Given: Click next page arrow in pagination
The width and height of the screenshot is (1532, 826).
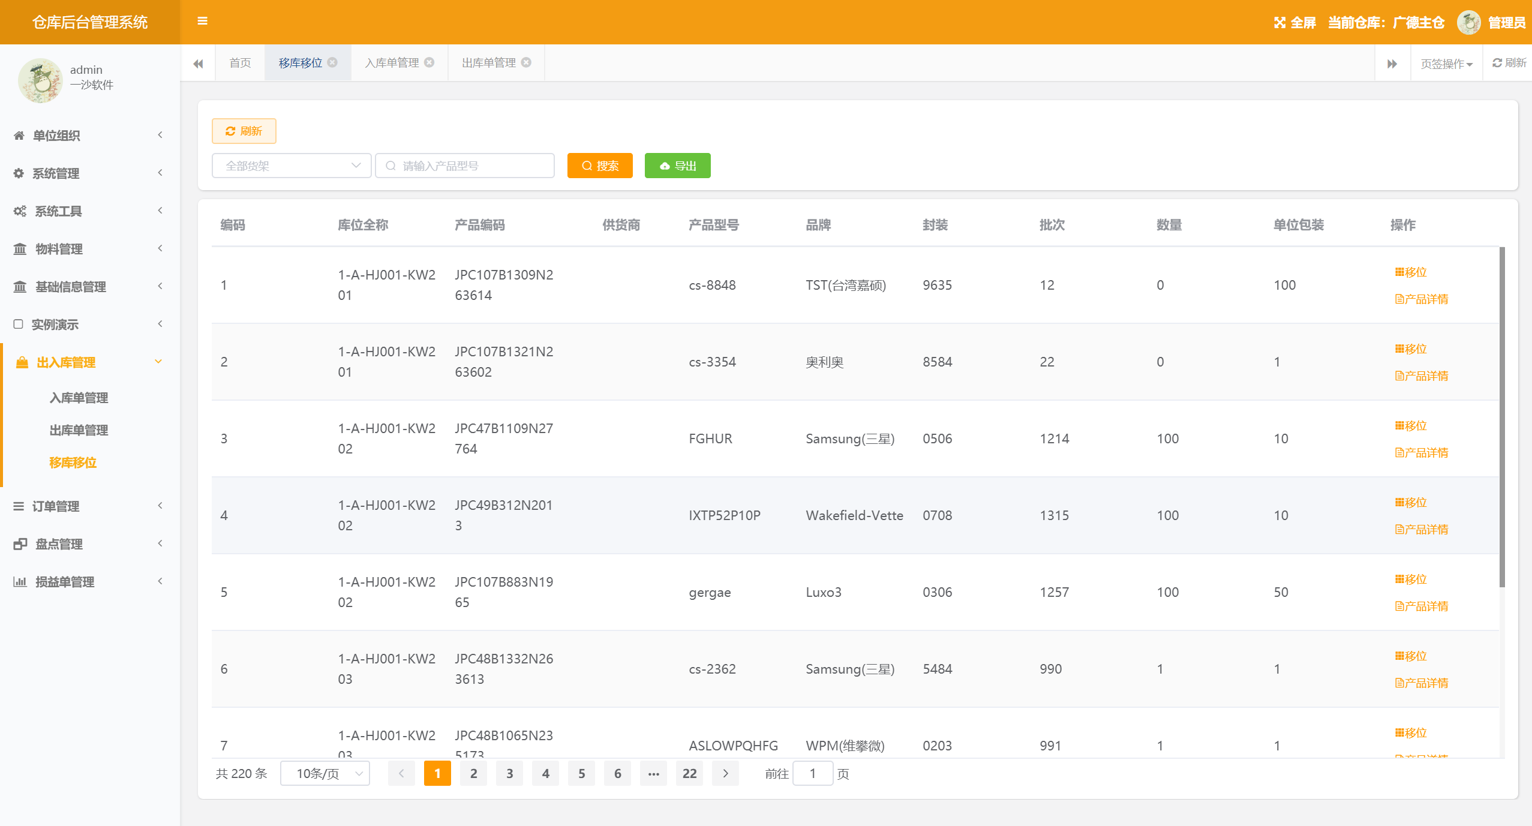Looking at the screenshot, I should tap(725, 773).
